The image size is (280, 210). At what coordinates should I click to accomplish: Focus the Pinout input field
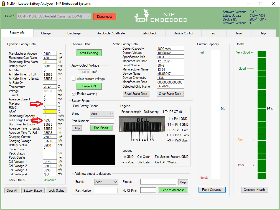click(x=158, y=182)
